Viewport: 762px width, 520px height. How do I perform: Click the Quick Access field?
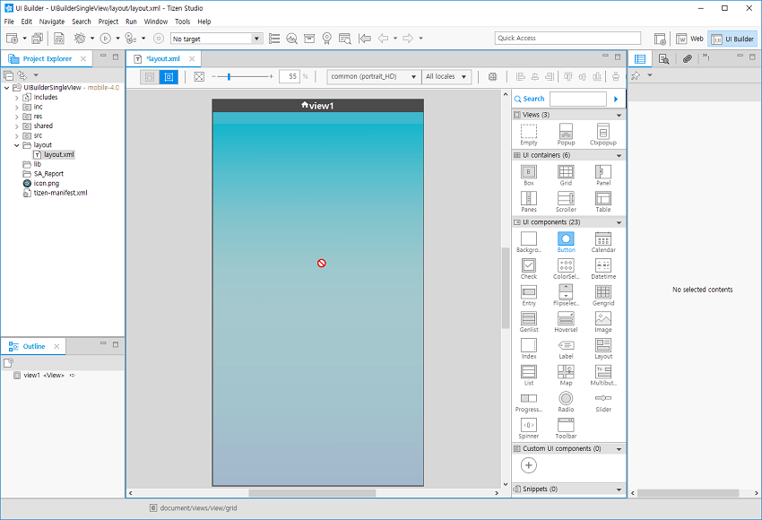pyautogui.click(x=567, y=39)
